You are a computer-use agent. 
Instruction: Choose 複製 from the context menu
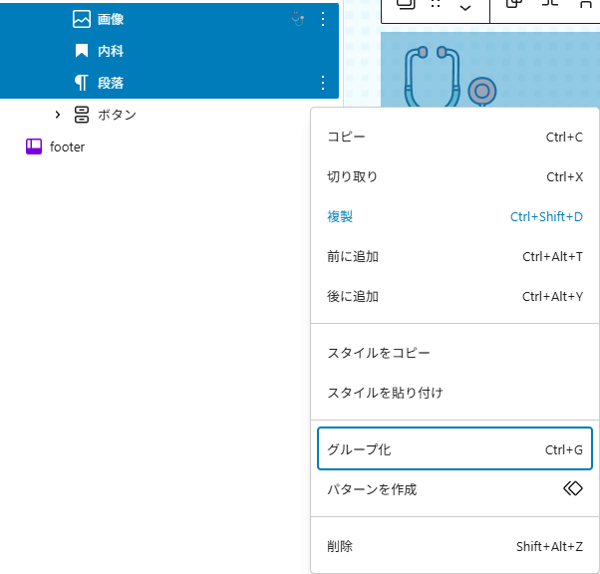click(454, 216)
